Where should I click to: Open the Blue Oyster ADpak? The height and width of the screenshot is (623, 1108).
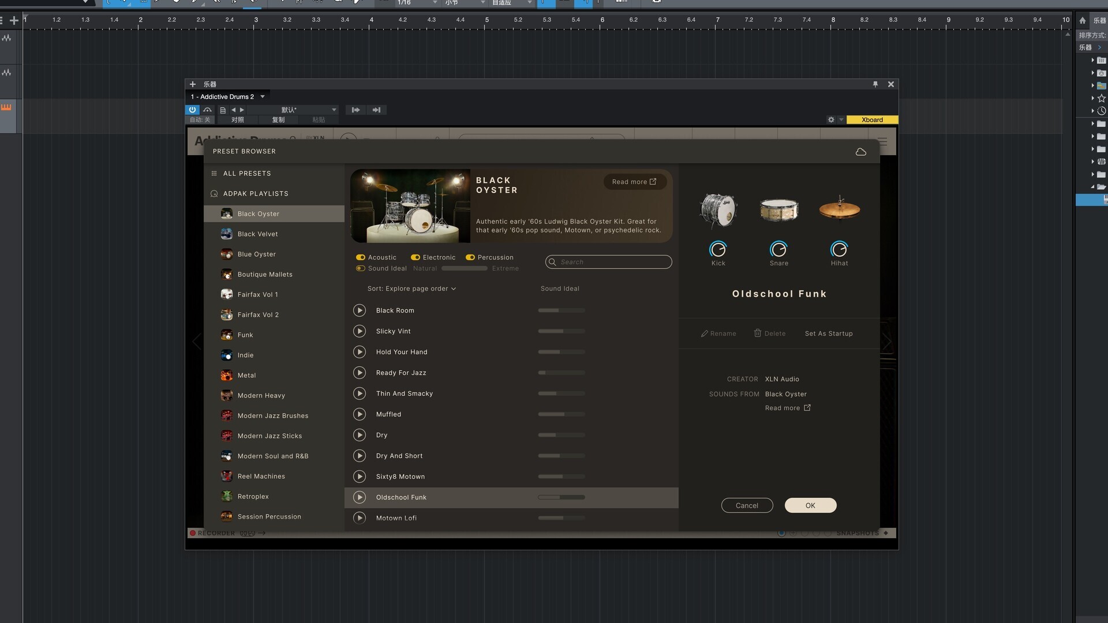(274, 254)
